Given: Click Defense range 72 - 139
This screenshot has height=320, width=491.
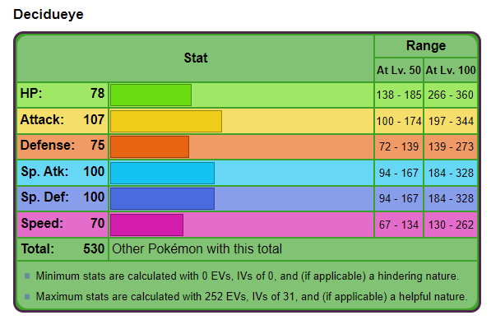Looking at the screenshot, I should click(x=399, y=147).
